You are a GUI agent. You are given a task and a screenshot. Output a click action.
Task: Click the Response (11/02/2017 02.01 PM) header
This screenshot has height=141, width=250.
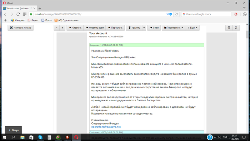[x=147, y=45]
